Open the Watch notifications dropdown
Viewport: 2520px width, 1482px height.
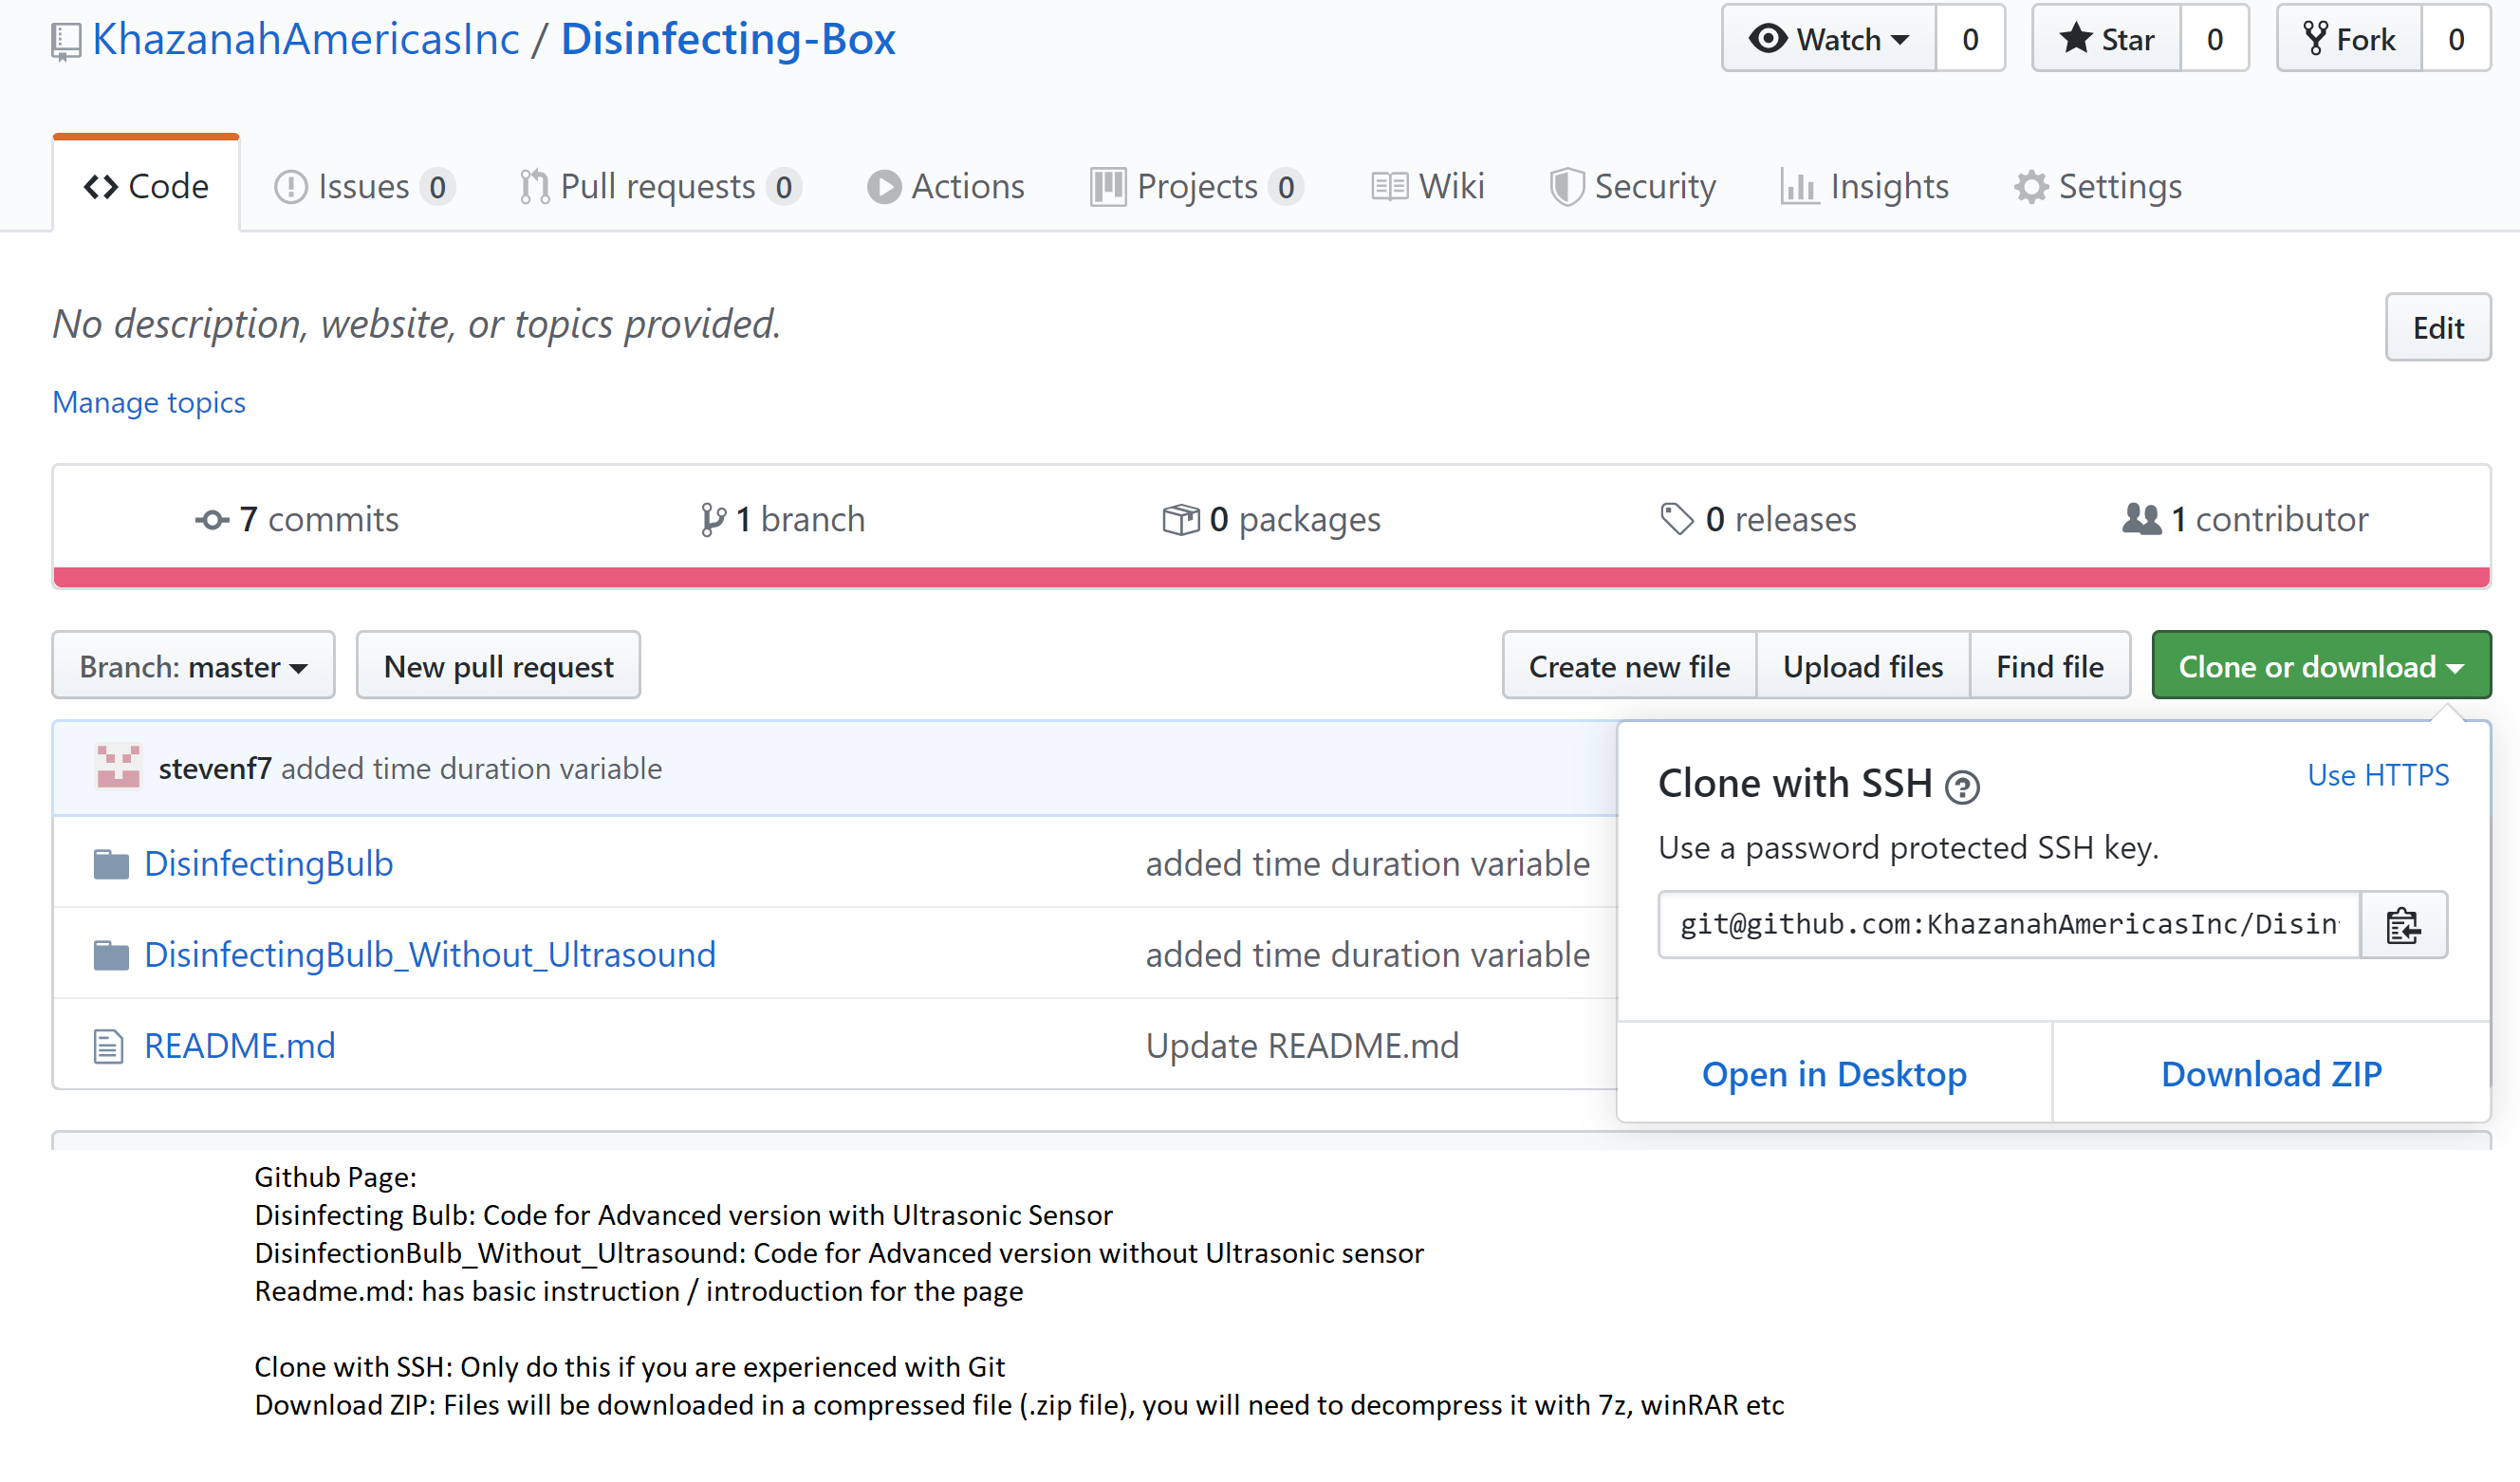1829,39
